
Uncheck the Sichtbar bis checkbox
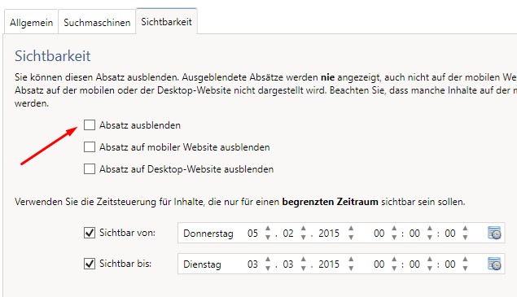(x=90, y=264)
